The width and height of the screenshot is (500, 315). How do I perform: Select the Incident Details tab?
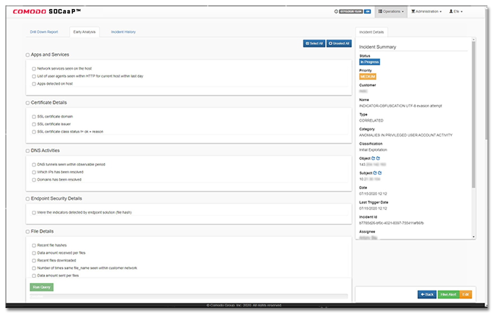(x=371, y=32)
